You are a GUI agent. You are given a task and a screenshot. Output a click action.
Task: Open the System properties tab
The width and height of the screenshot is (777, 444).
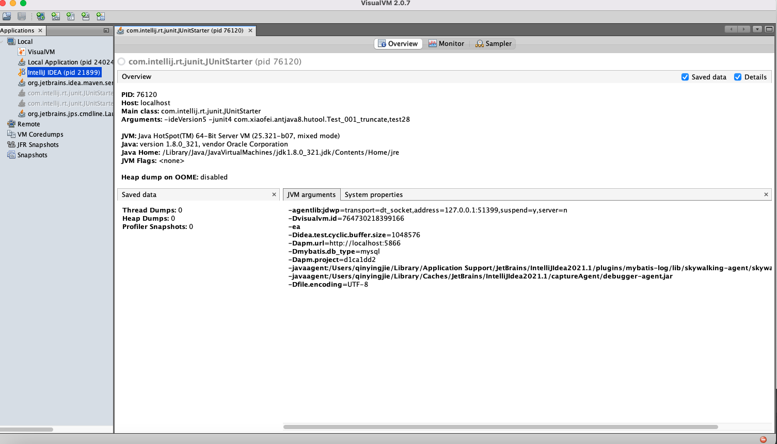[373, 195]
